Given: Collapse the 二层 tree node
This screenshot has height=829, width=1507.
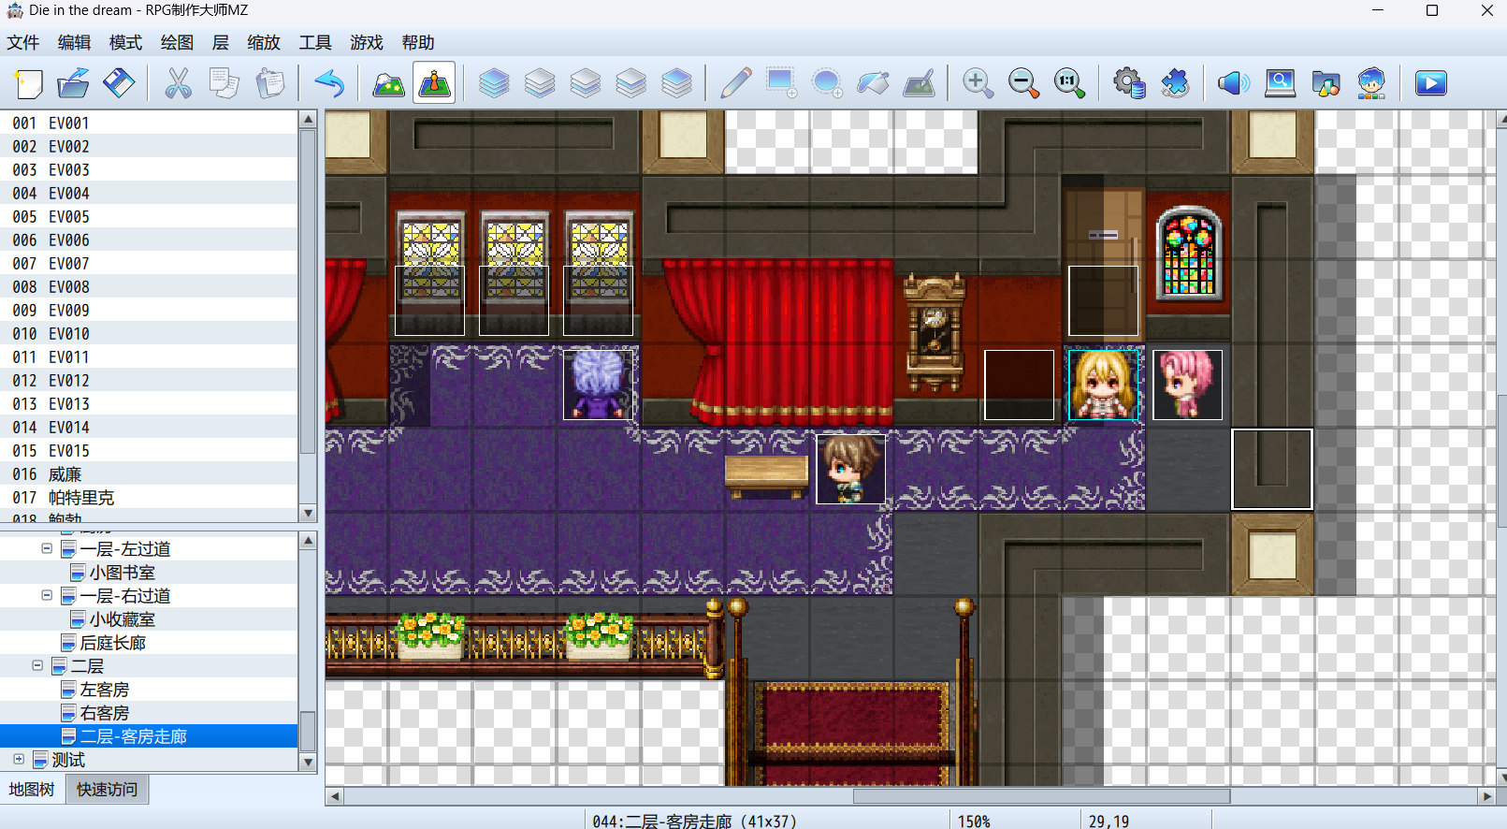Looking at the screenshot, I should tap(37, 665).
